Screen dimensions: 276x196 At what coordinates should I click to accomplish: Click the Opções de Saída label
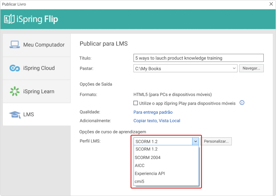[x=96, y=84]
